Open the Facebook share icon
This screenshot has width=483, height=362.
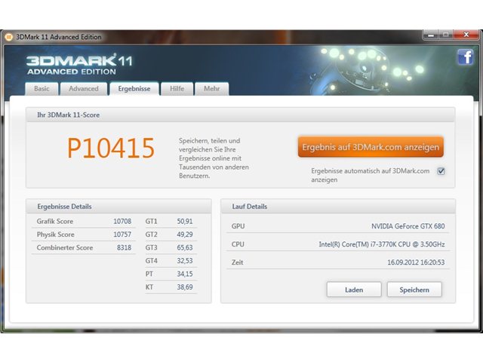click(x=465, y=57)
